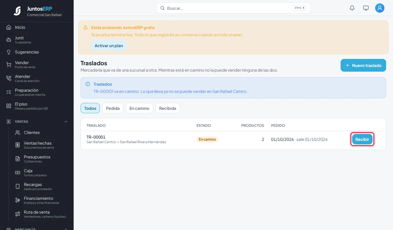The height and width of the screenshot is (230, 393).
Task: Click the Financiamiento hand coin icon
Action: (18, 200)
